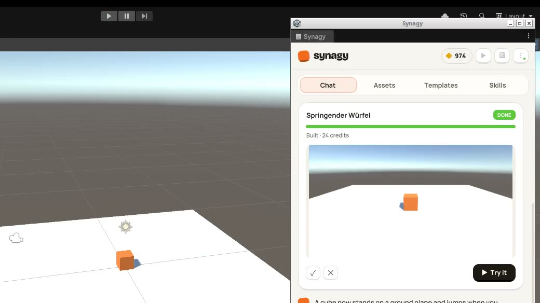Click the green build progress bar
This screenshot has height=303, width=540.
(x=411, y=127)
